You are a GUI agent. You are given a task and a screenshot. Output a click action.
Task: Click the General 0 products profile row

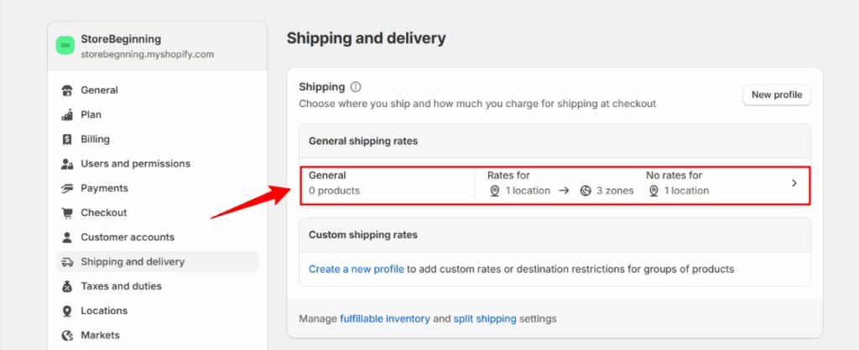386,183
